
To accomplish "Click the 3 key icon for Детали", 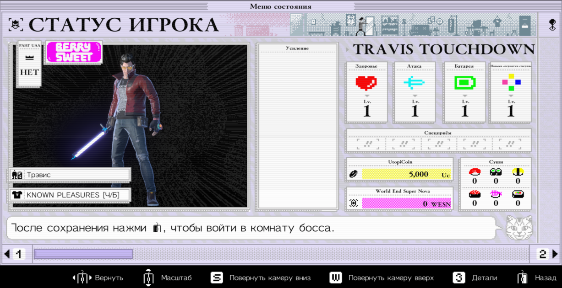I will tap(459, 277).
